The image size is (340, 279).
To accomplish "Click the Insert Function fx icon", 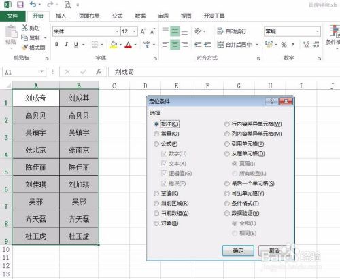I will (x=99, y=72).
